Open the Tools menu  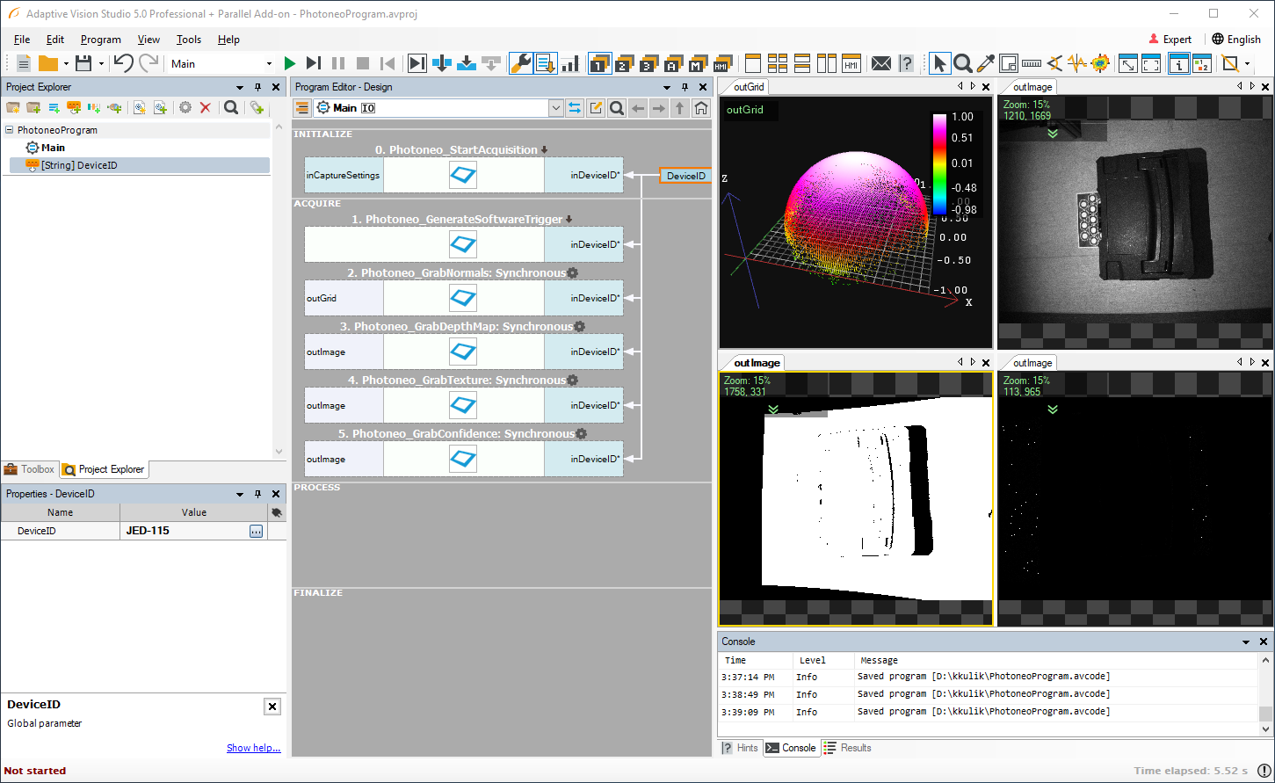[188, 40]
